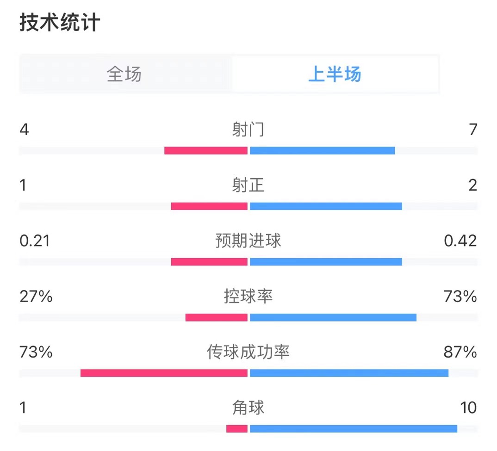Switch to the 全场 tab
497x451 pixels.
click(124, 74)
